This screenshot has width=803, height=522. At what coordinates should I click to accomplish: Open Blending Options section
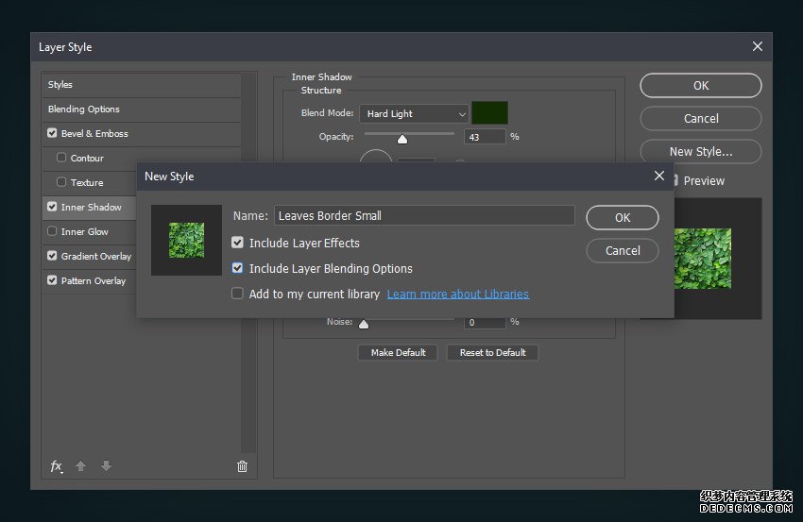(142, 109)
